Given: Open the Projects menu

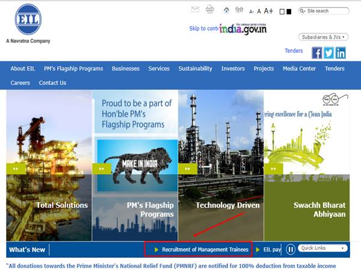Looking at the screenshot, I should click(264, 69).
